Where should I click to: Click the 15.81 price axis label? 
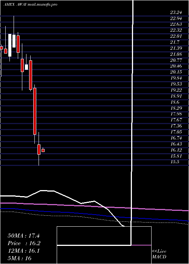click(176, 156)
